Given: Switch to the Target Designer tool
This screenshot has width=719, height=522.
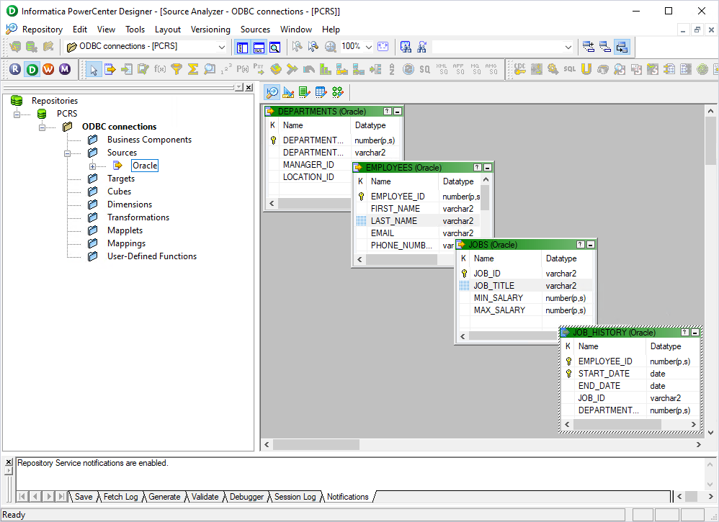Looking at the screenshot, I should [x=288, y=92].
